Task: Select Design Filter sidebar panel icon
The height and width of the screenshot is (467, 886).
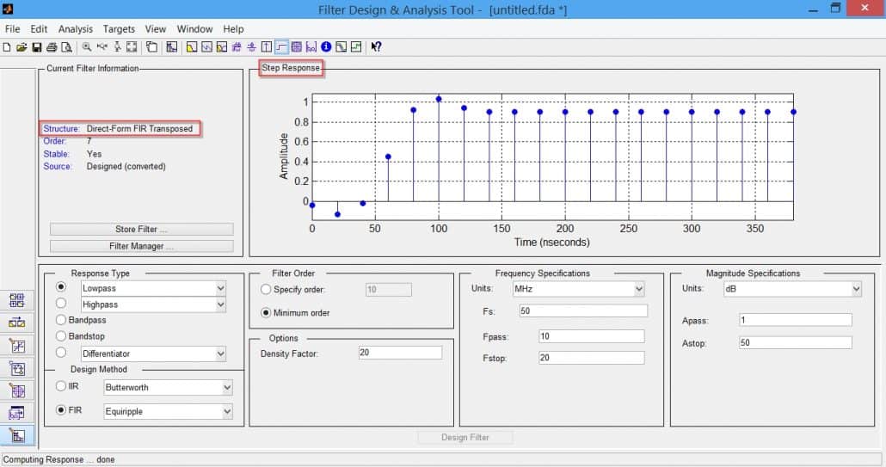Action: 17,435
